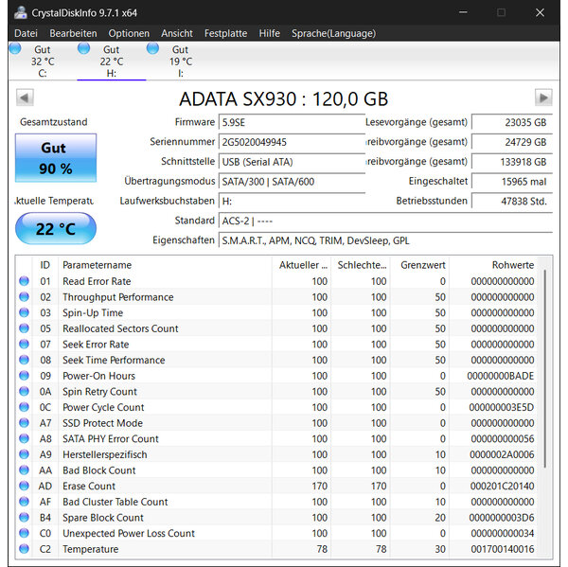Open the Optionen menu
The image size is (568, 567).
pos(129,33)
